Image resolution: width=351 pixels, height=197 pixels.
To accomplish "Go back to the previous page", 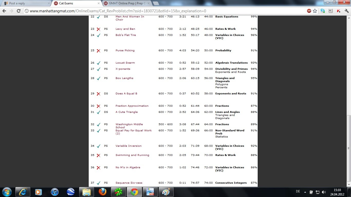I will click(x=4, y=11).
